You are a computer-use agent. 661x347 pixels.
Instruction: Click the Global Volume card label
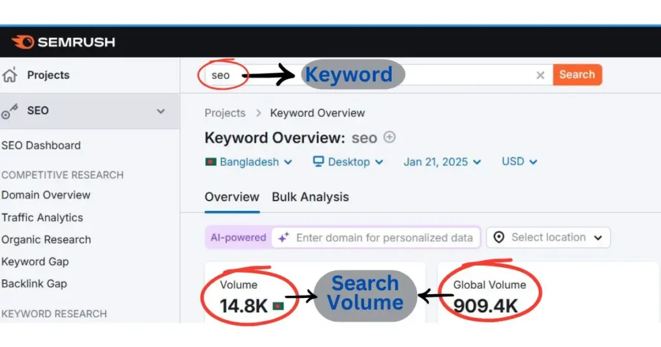pos(489,284)
